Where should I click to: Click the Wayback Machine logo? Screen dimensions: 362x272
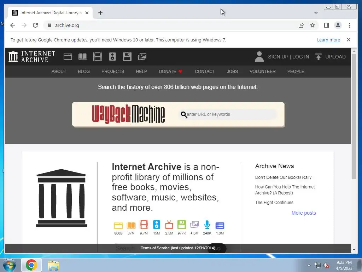pos(128,114)
